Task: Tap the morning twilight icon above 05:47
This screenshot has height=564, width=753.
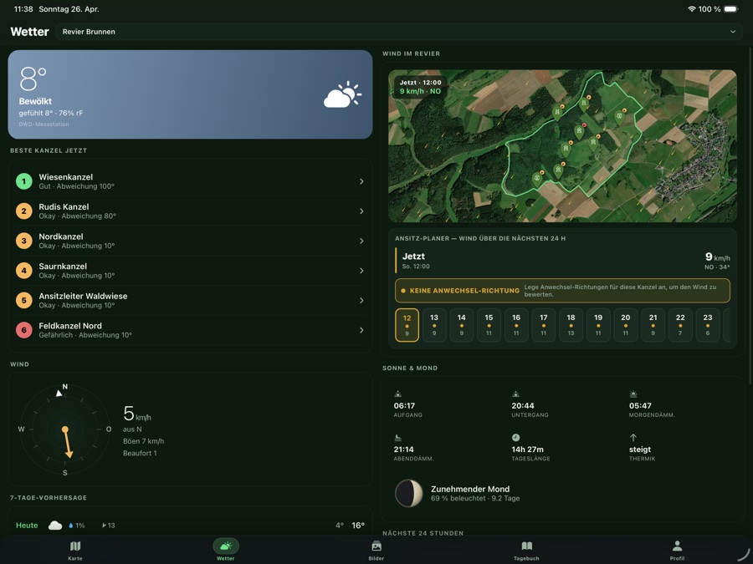Action: click(x=633, y=394)
